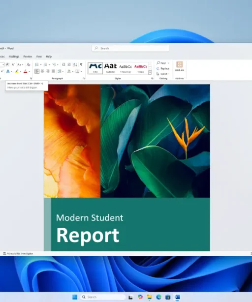252x302 pixels.
Task: Apply the Subtitle style
Action: [110, 68]
